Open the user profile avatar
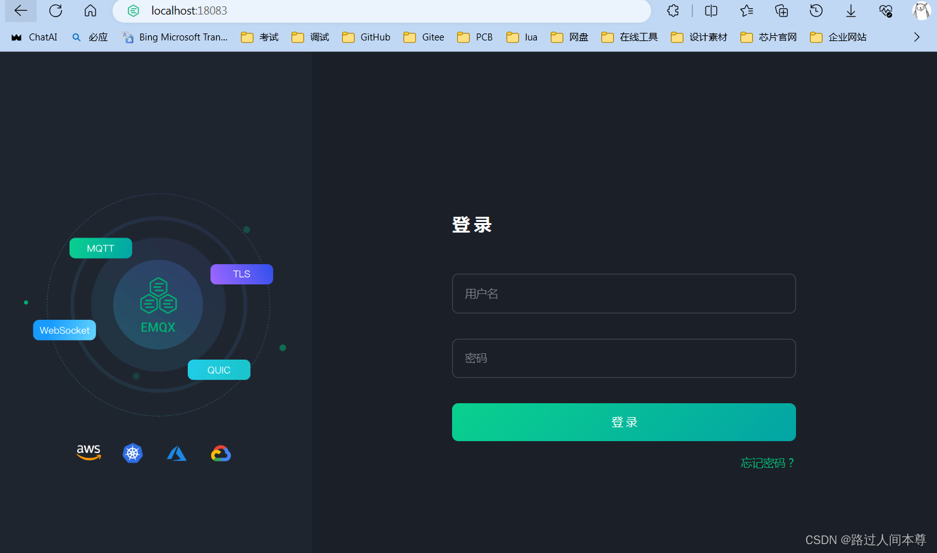Image resolution: width=937 pixels, height=553 pixels. (922, 11)
